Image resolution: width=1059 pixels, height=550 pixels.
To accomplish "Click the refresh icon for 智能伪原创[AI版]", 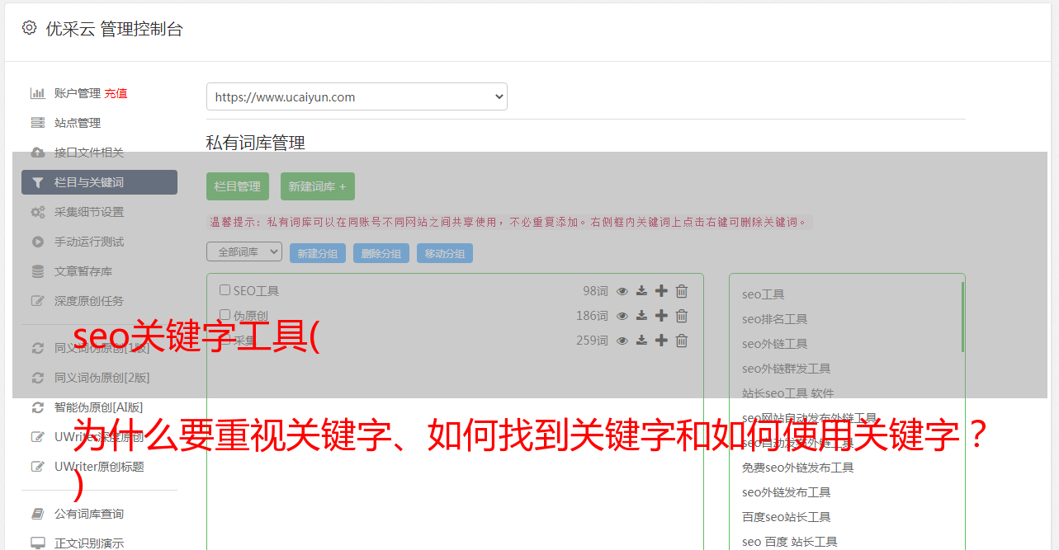I will 37,407.
